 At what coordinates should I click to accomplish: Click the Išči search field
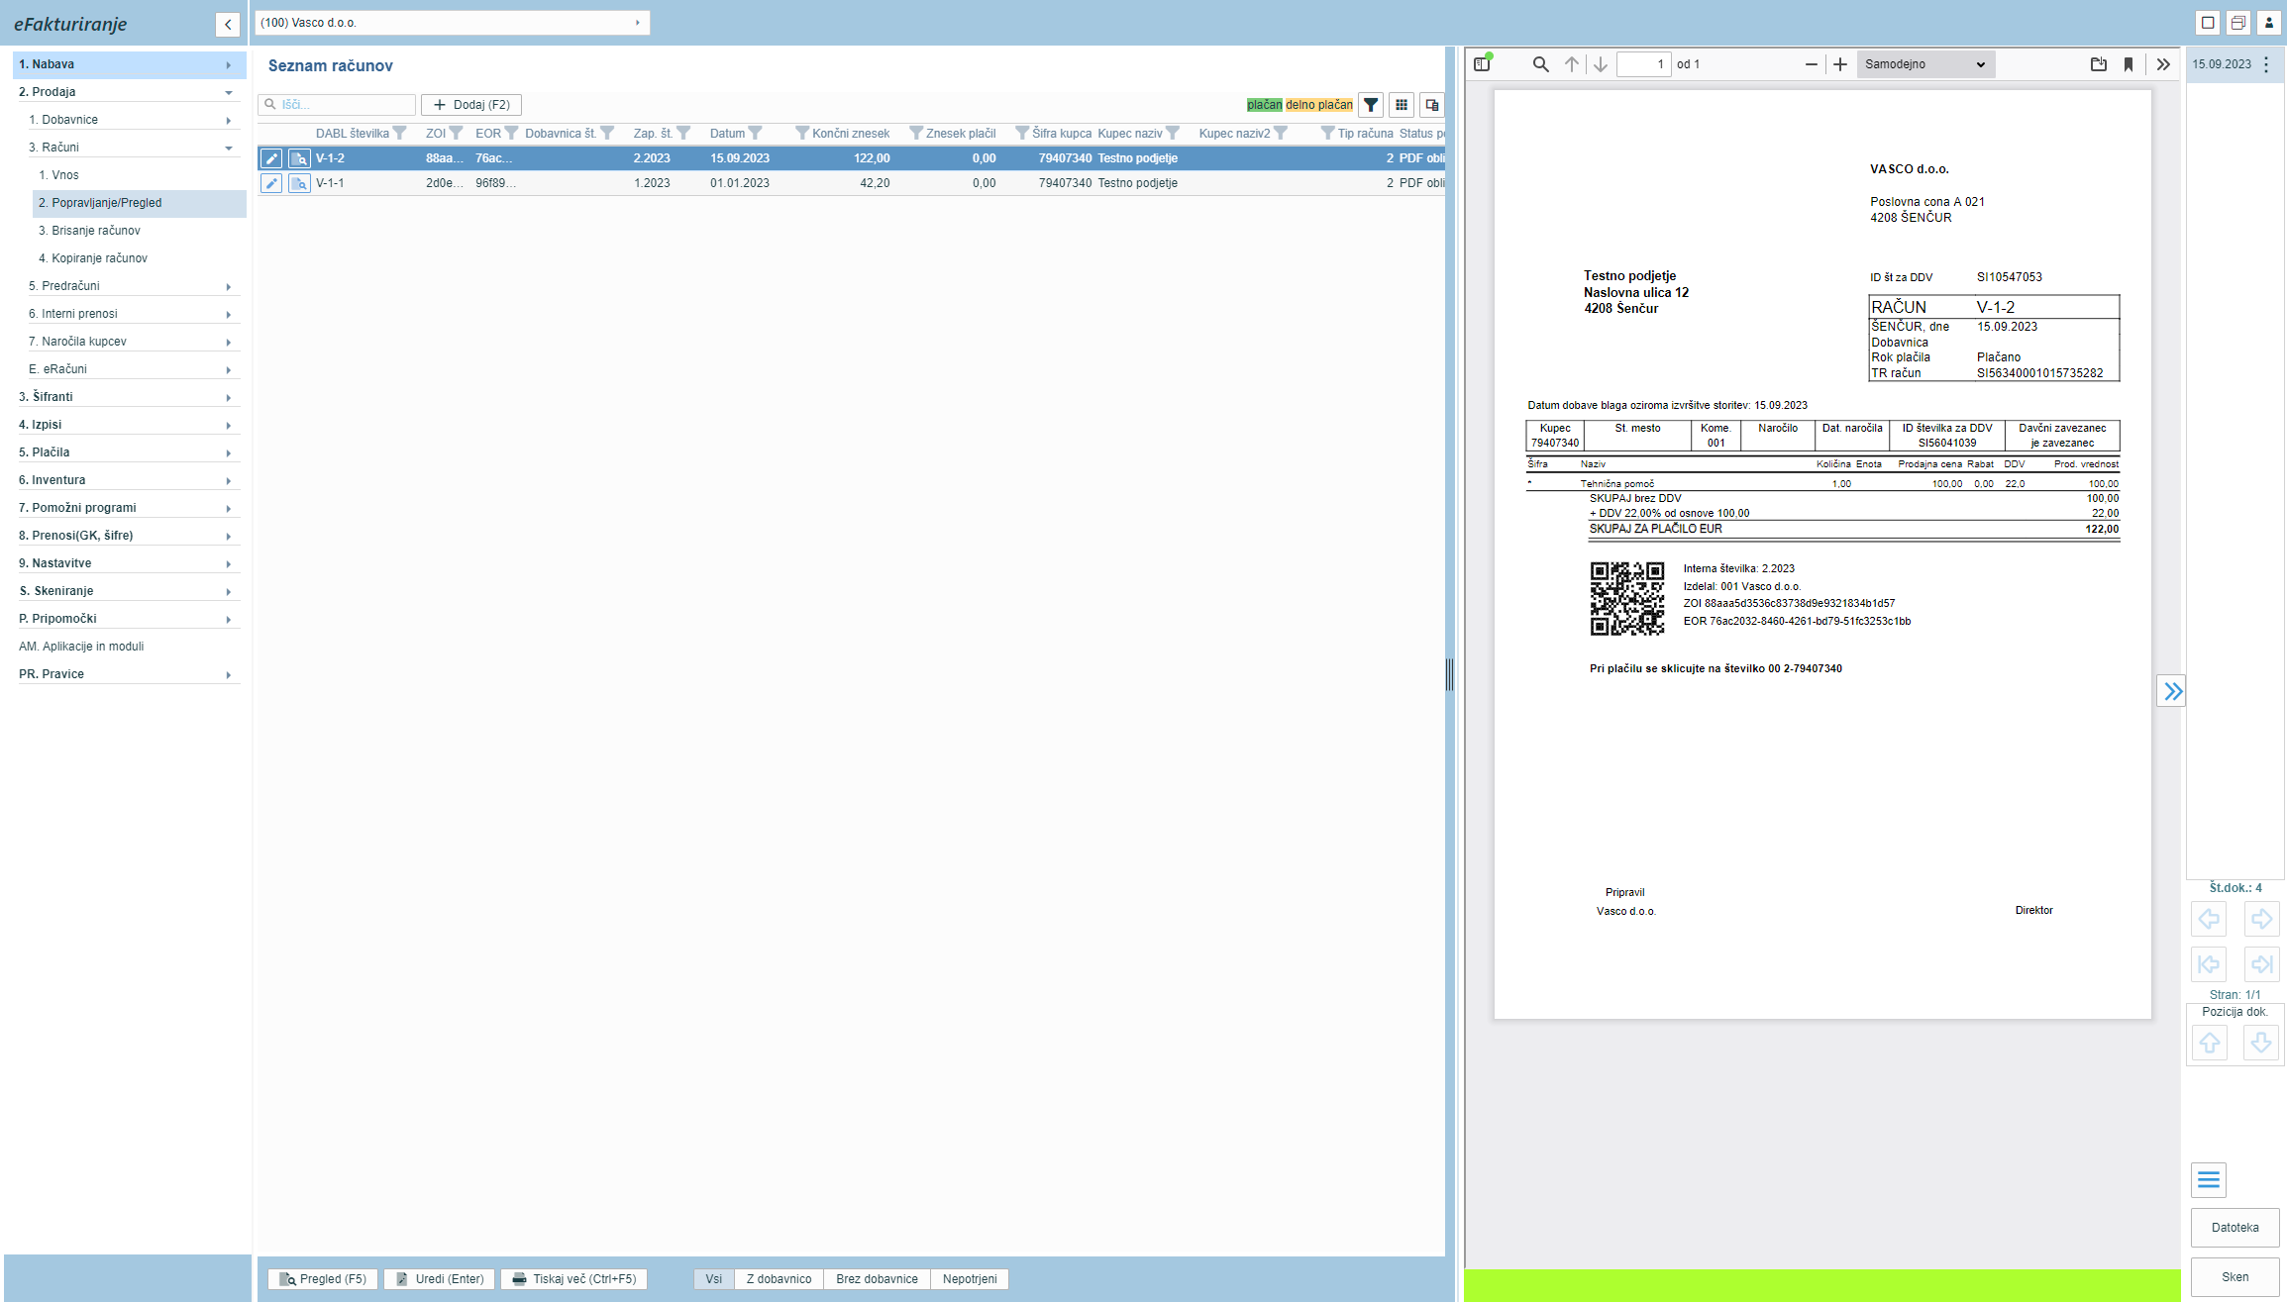(x=337, y=105)
